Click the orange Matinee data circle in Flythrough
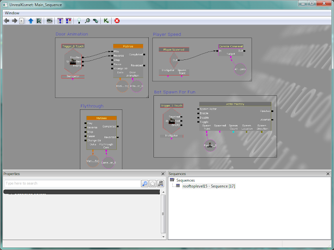Screen dimensions: 334x250 93,161
